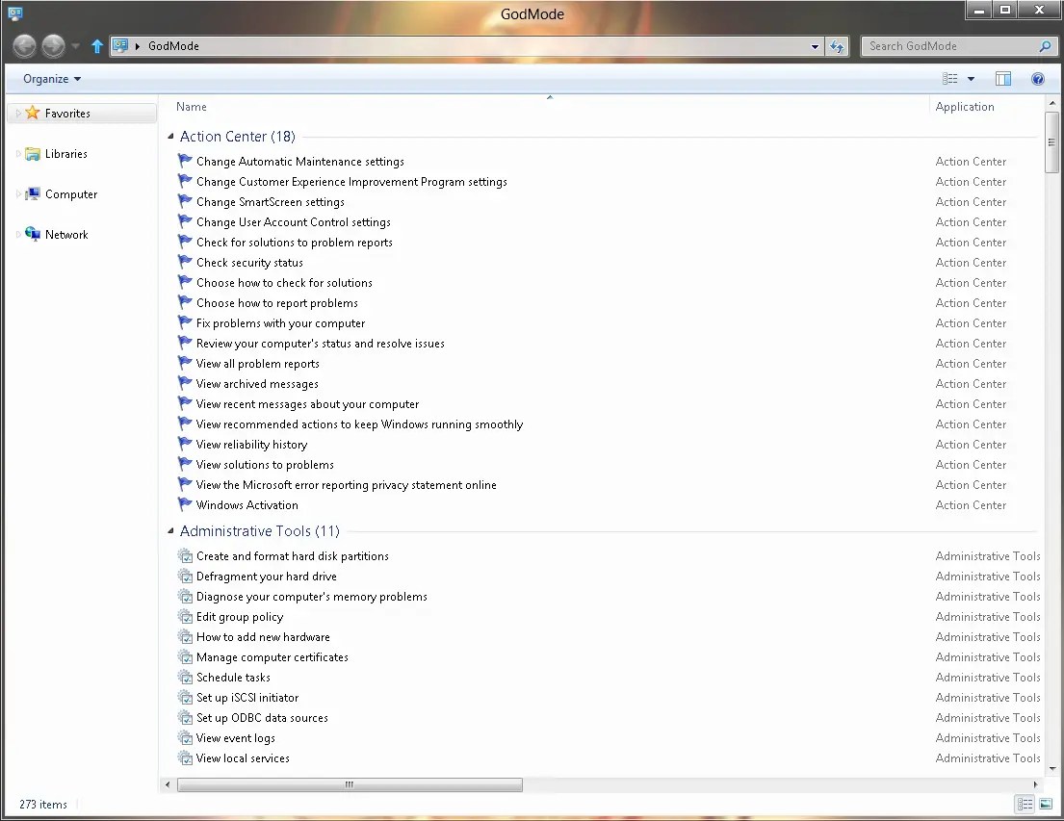The image size is (1064, 821).
Task: Click the change view icon in toolbar
Action: coord(950,79)
